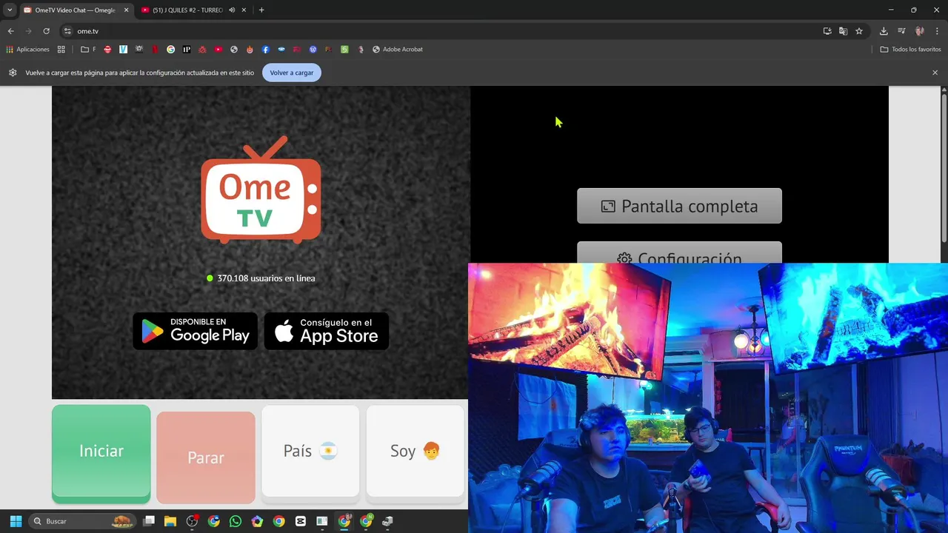
Task: Open Todos los favoritos folder
Action: 910,50
